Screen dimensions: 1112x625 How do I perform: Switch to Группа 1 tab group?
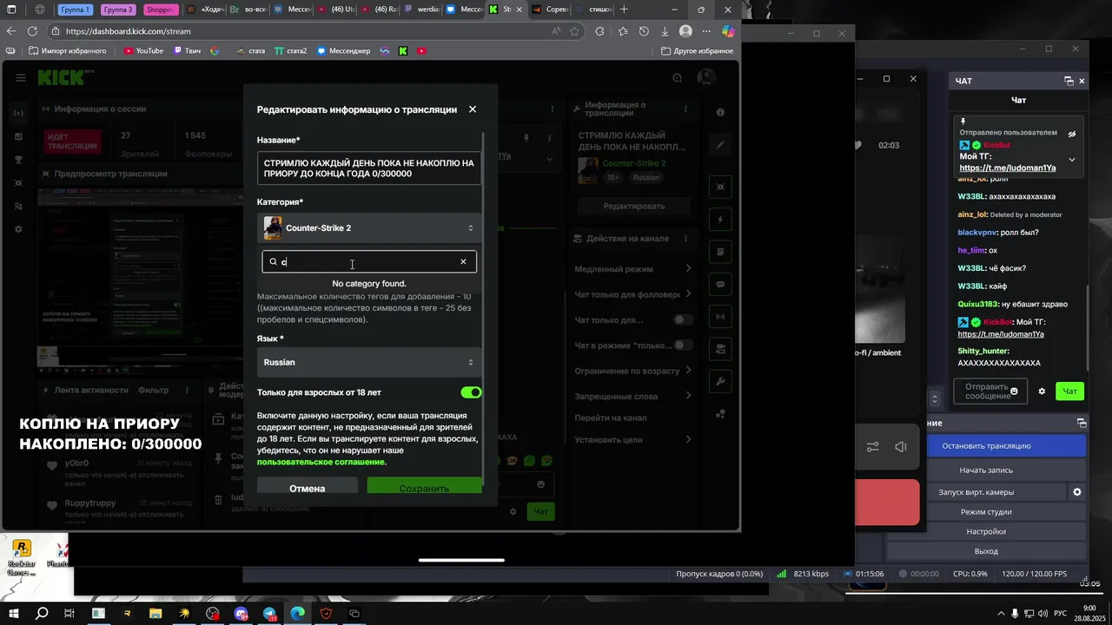point(76,10)
